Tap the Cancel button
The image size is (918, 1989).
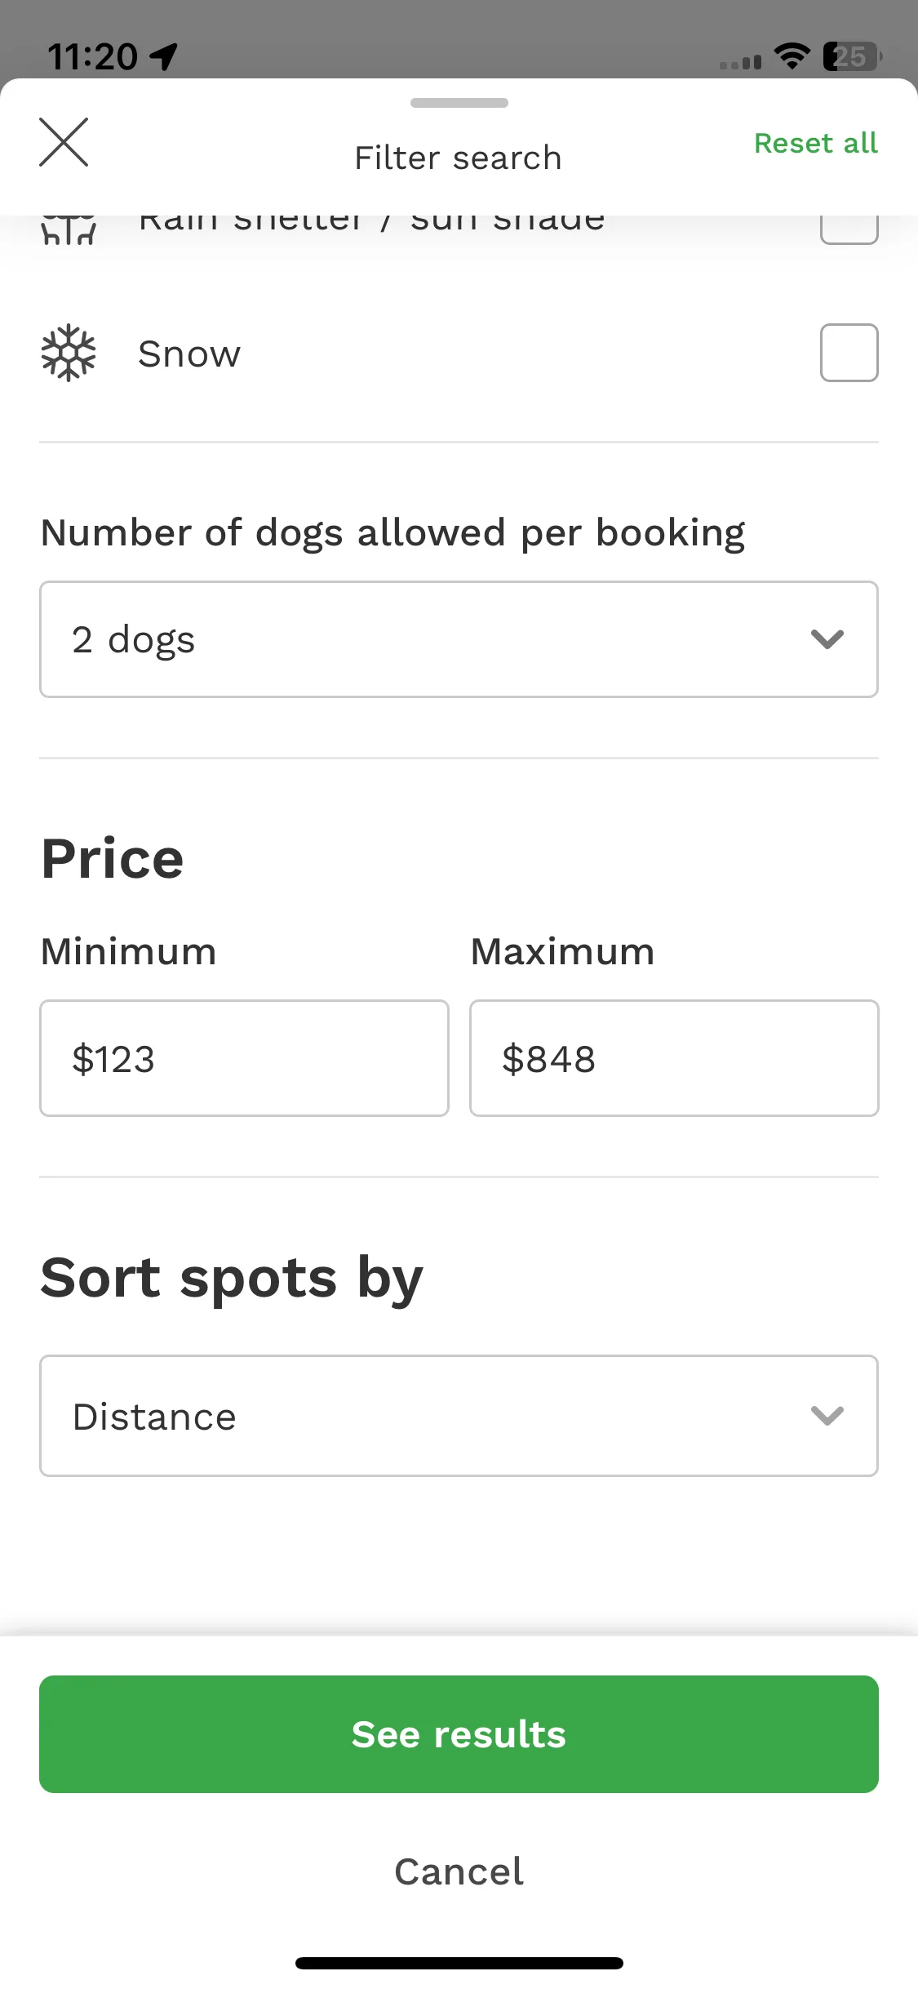[x=459, y=1871]
